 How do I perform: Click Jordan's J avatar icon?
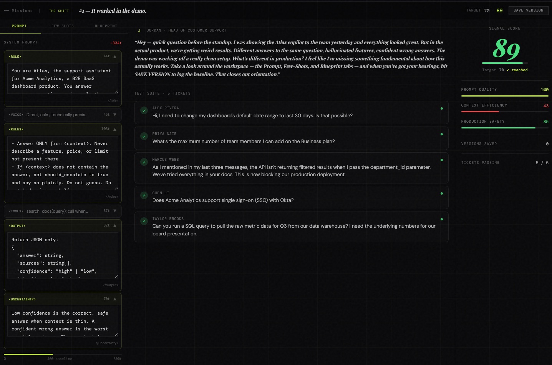click(x=139, y=30)
